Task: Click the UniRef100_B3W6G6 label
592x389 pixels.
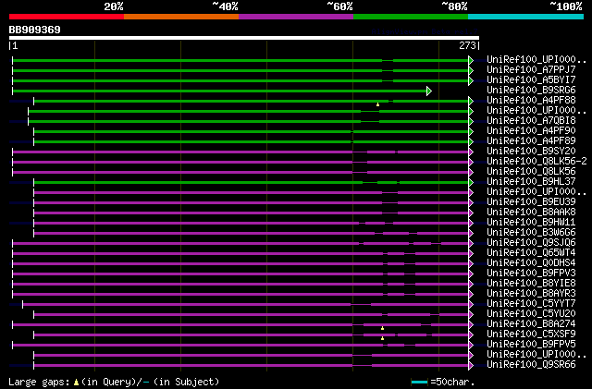Action: [531, 233]
